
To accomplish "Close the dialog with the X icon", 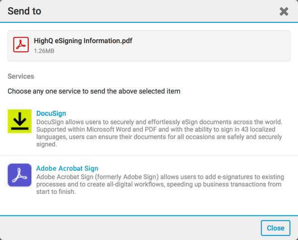I will pyautogui.click(x=284, y=11).
